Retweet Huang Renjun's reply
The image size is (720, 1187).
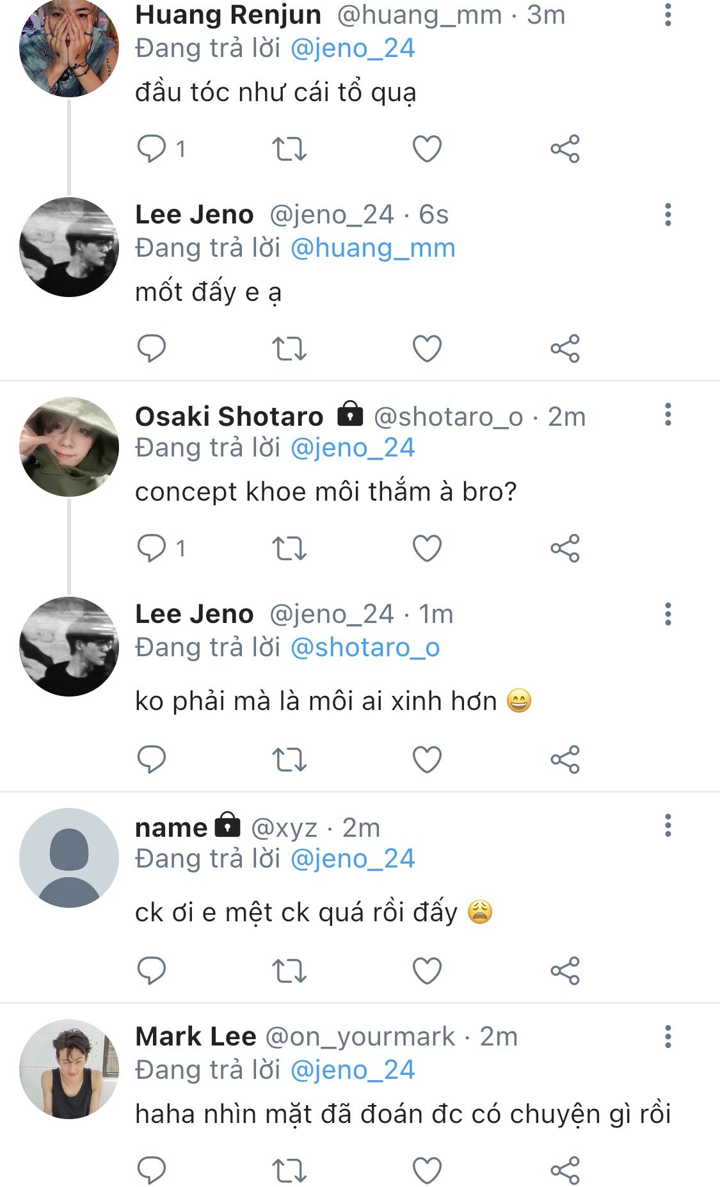(289, 149)
